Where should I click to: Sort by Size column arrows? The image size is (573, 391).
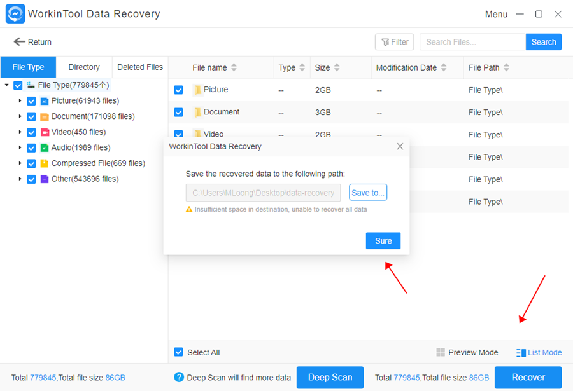tap(337, 67)
